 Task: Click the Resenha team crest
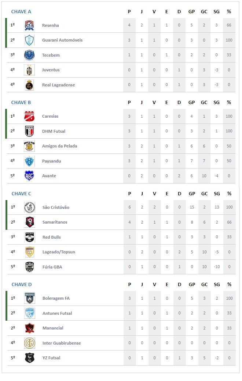[x=29, y=25]
